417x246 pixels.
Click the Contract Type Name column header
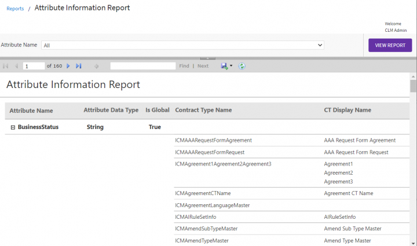[x=203, y=110]
